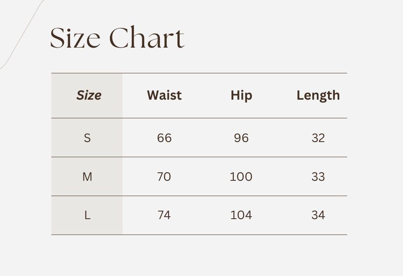Select length value 34
The width and height of the screenshot is (403, 276).
pyautogui.click(x=318, y=215)
